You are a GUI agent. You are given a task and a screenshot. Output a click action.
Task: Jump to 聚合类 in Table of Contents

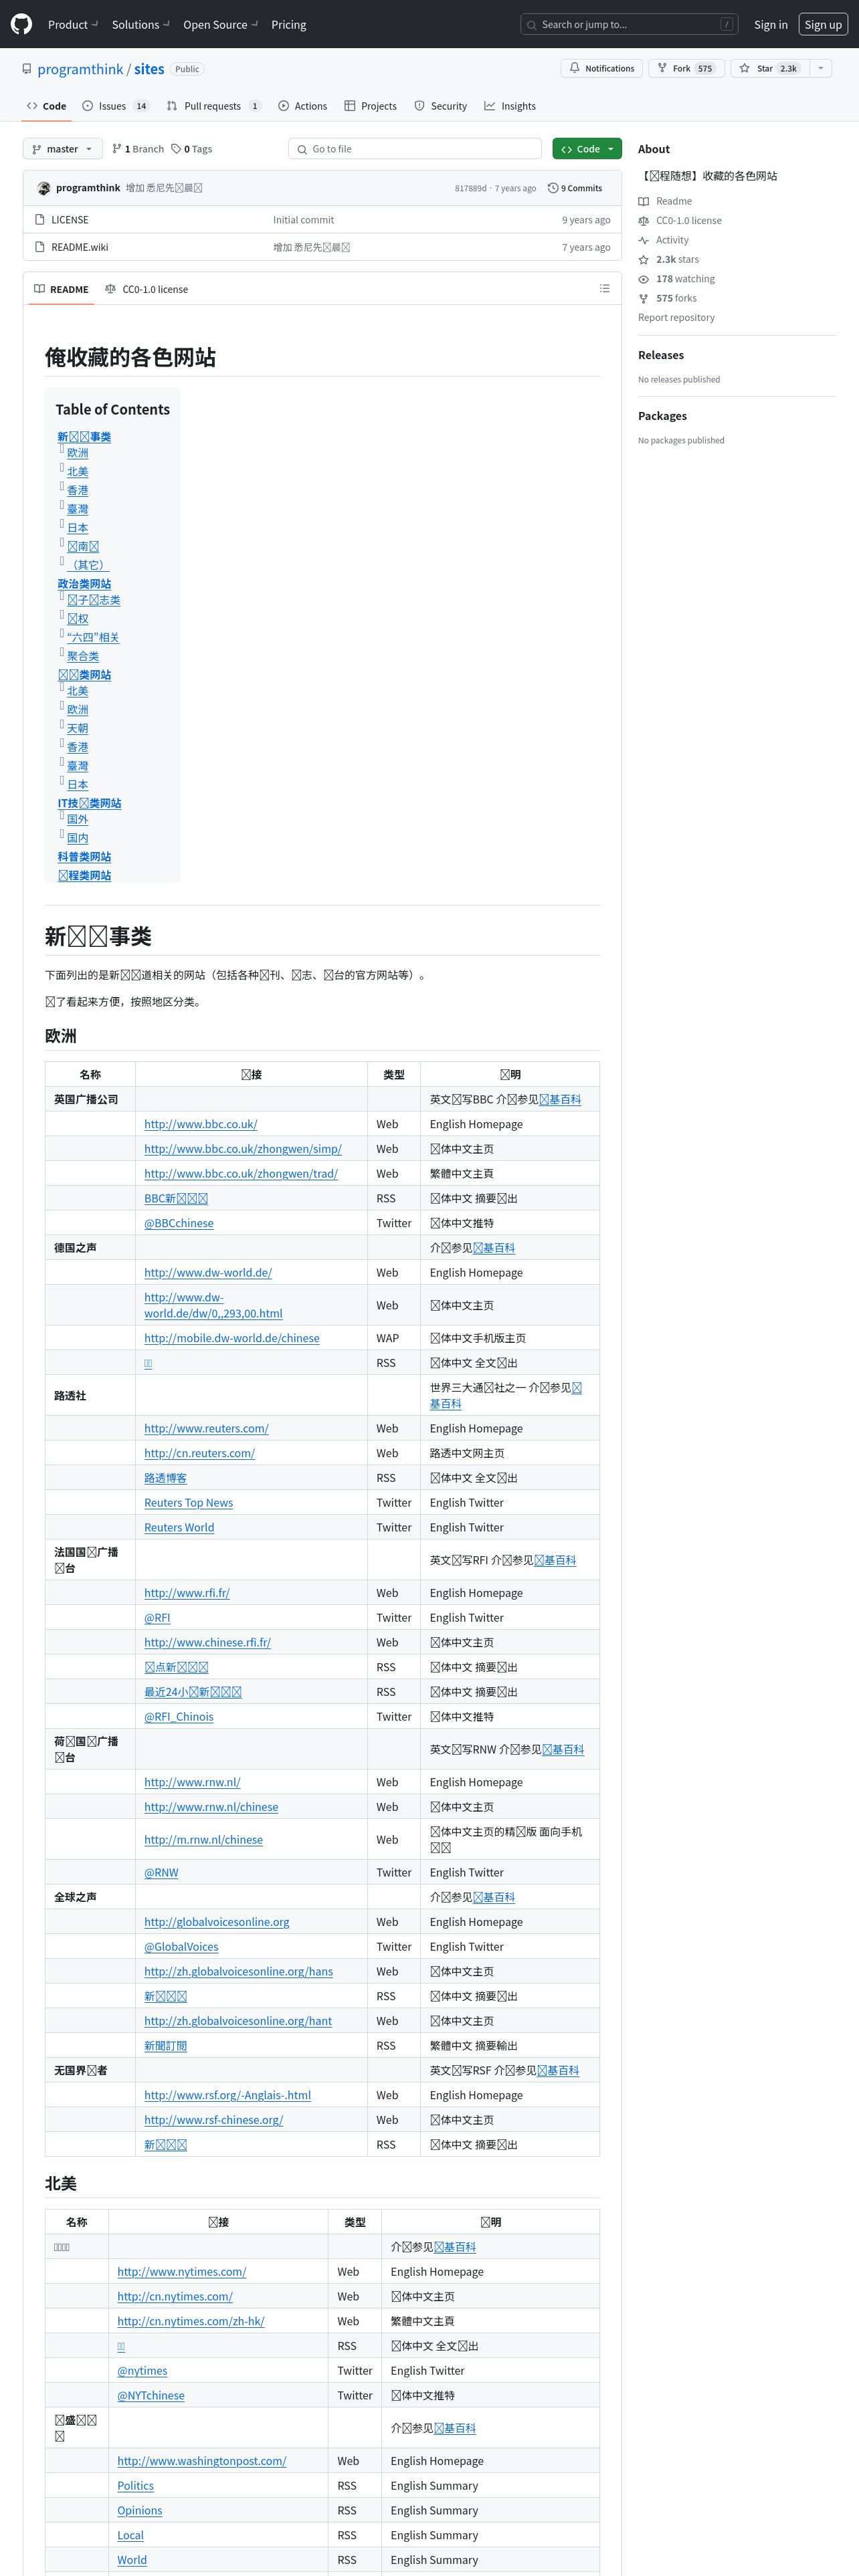coord(83,657)
